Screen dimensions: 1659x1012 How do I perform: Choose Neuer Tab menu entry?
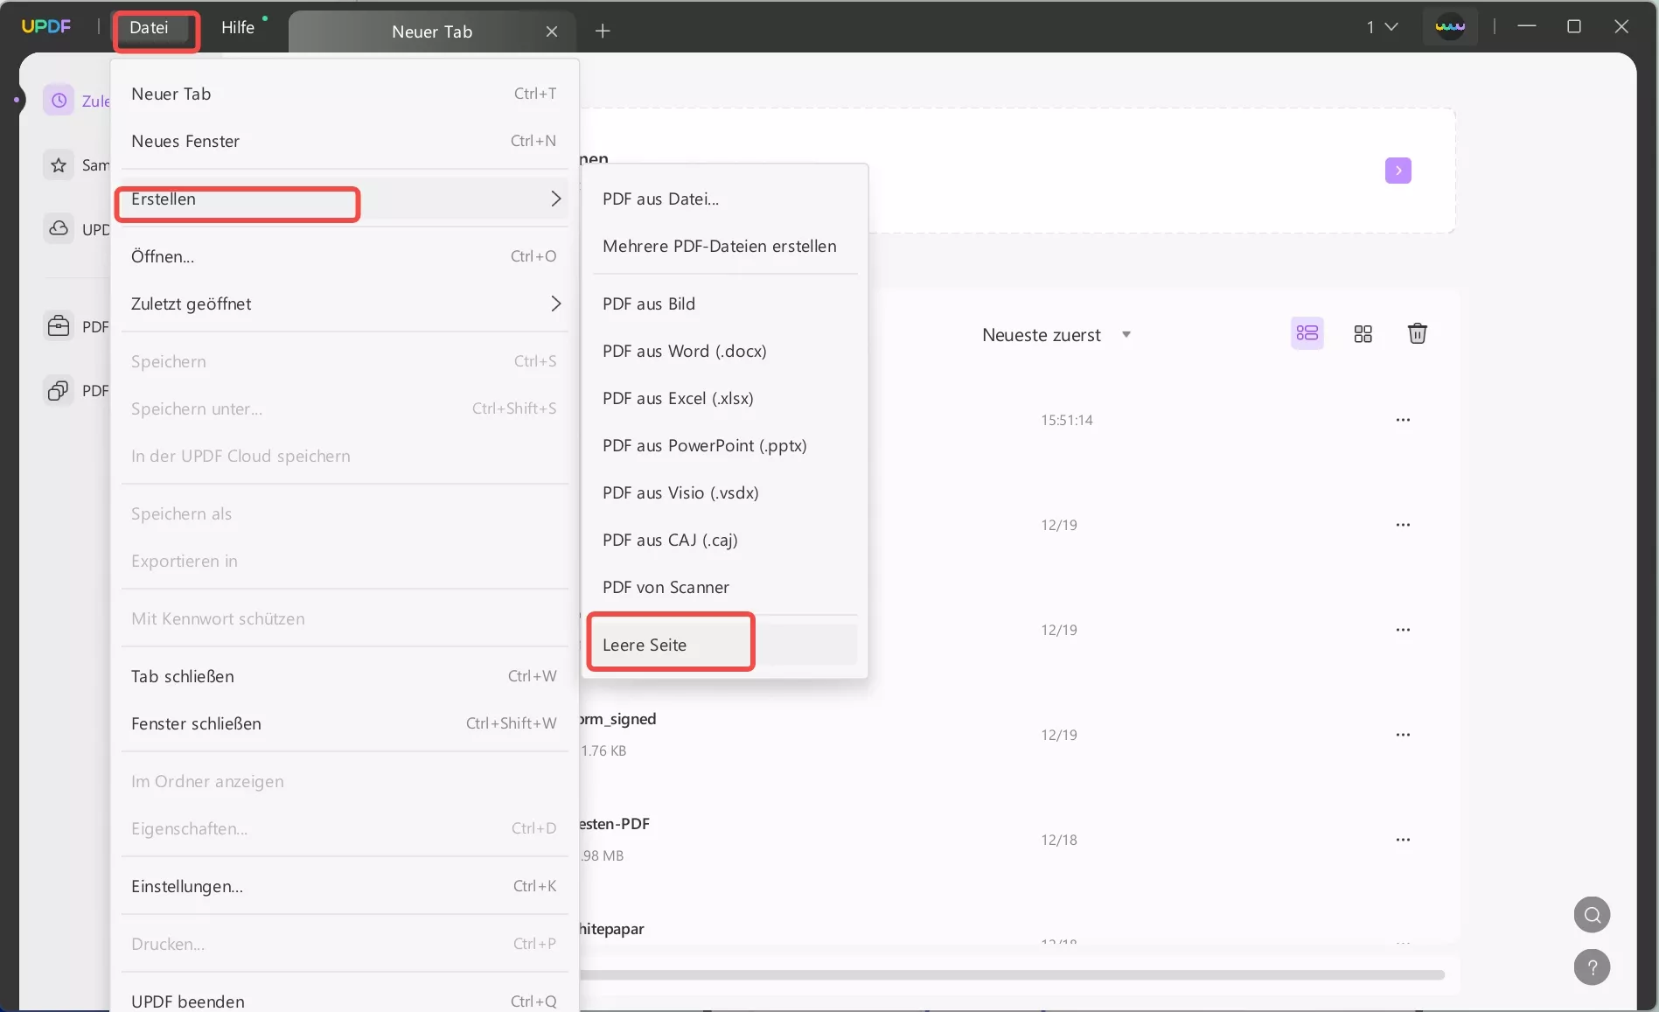coord(345,94)
